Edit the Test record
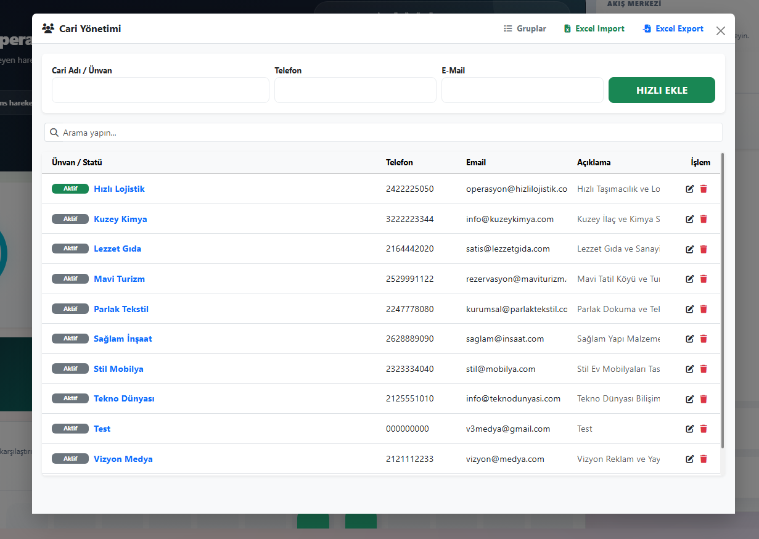 coord(690,429)
